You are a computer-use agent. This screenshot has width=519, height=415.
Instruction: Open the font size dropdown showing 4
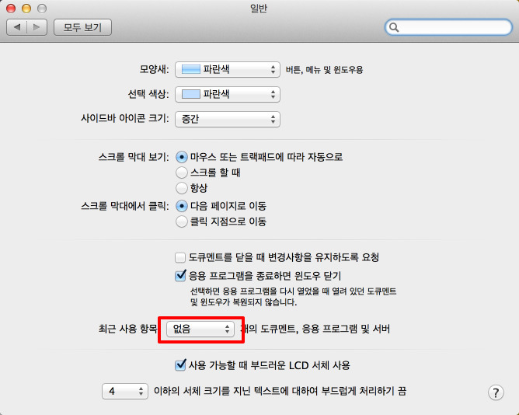click(x=125, y=392)
